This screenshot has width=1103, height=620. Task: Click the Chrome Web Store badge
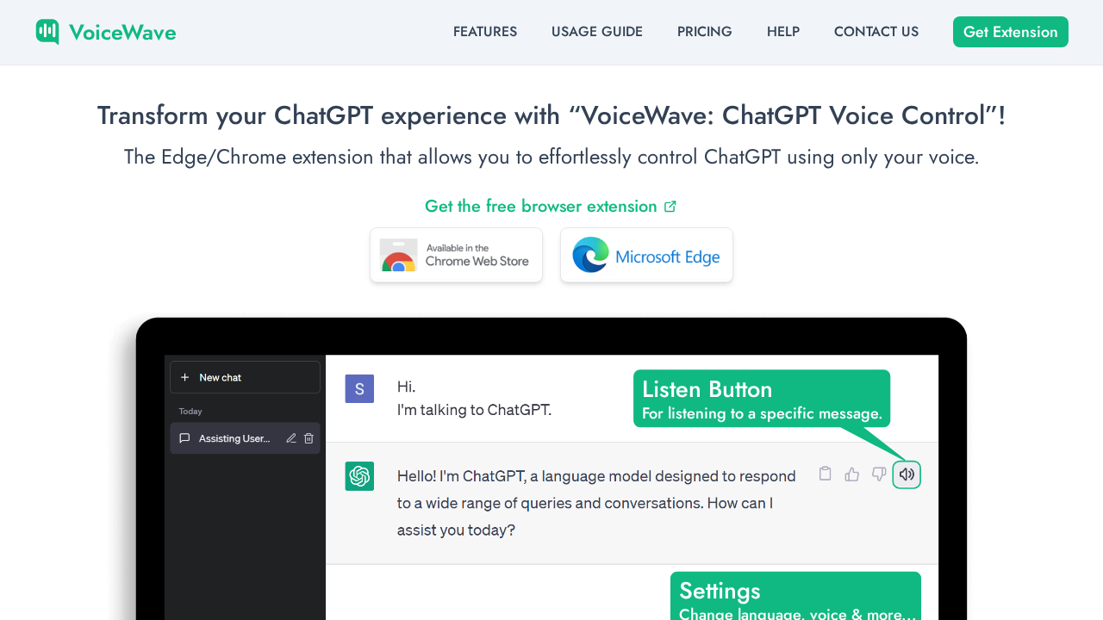coord(456,255)
